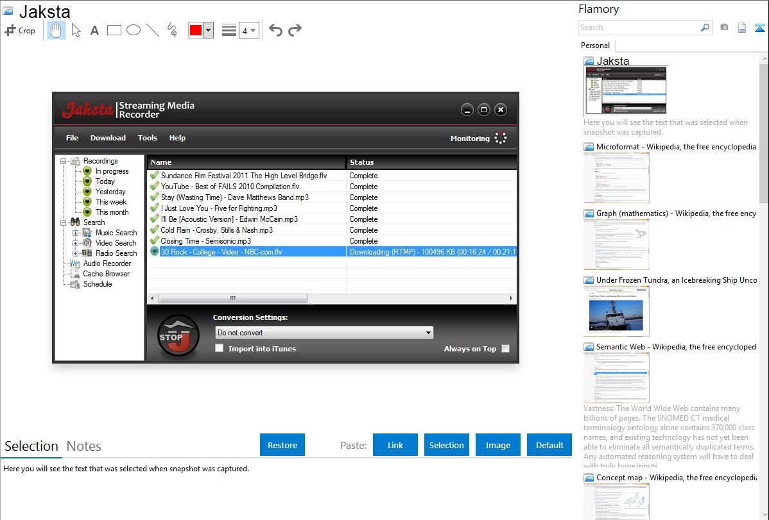Choose the arrow pointer tool
The height and width of the screenshot is (520, 769).
[x=76, y=30]
